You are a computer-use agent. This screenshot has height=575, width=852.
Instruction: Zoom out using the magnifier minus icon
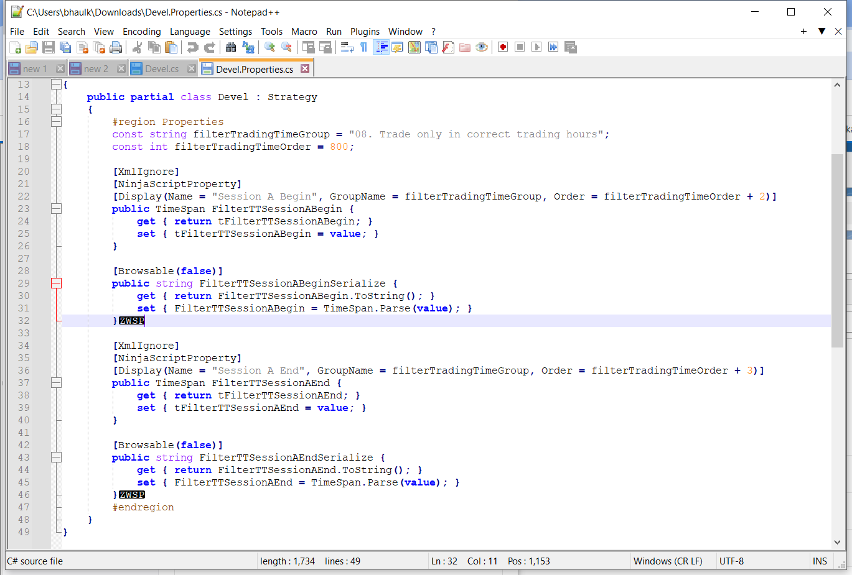286,47
